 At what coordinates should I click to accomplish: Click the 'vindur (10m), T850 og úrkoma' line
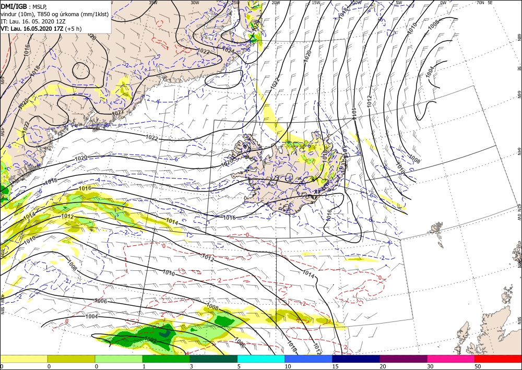tap(55, 14)
